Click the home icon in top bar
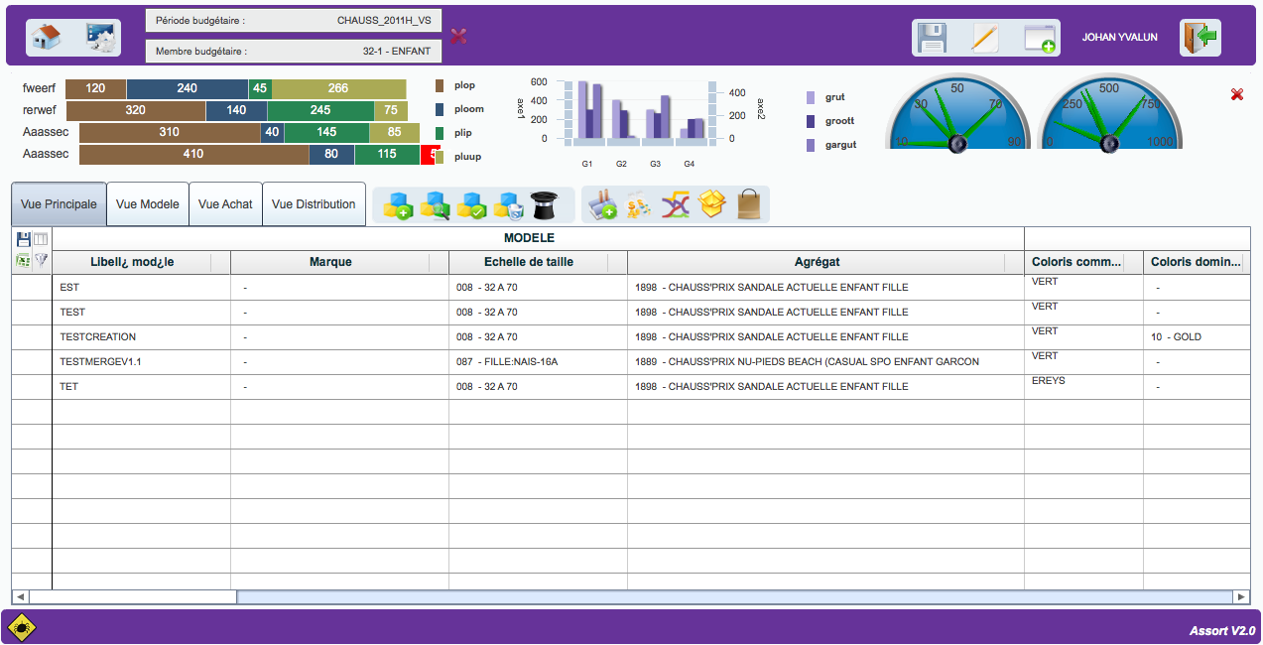The image size is (1263, 645). (x=47, y=37)
